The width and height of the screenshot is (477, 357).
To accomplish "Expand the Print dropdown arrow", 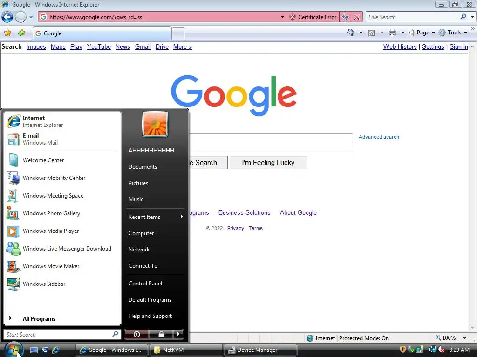I will pyautogui.click(x=402, y=33).
